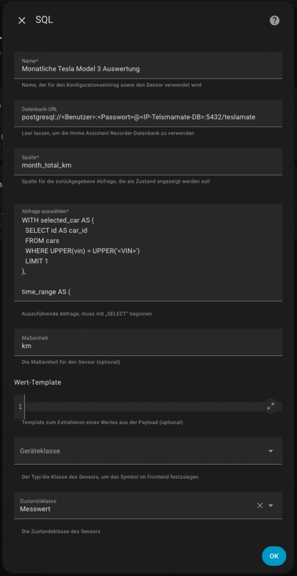Image resolution: width=297 pixels, height=576 pixels.
Task: Close the SQL dialog with X icon
Action: pyautogui.click(x=22, y=21)
